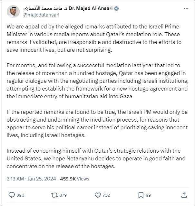Click the repost arrows icon
This screenshot has width=195, height=206.
[x=54, y=195]
